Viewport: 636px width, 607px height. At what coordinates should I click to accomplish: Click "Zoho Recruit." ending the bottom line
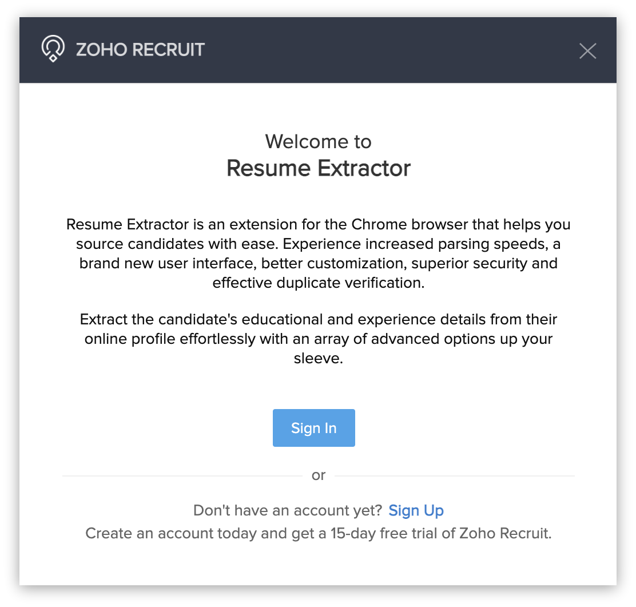(x=517, y=534)
